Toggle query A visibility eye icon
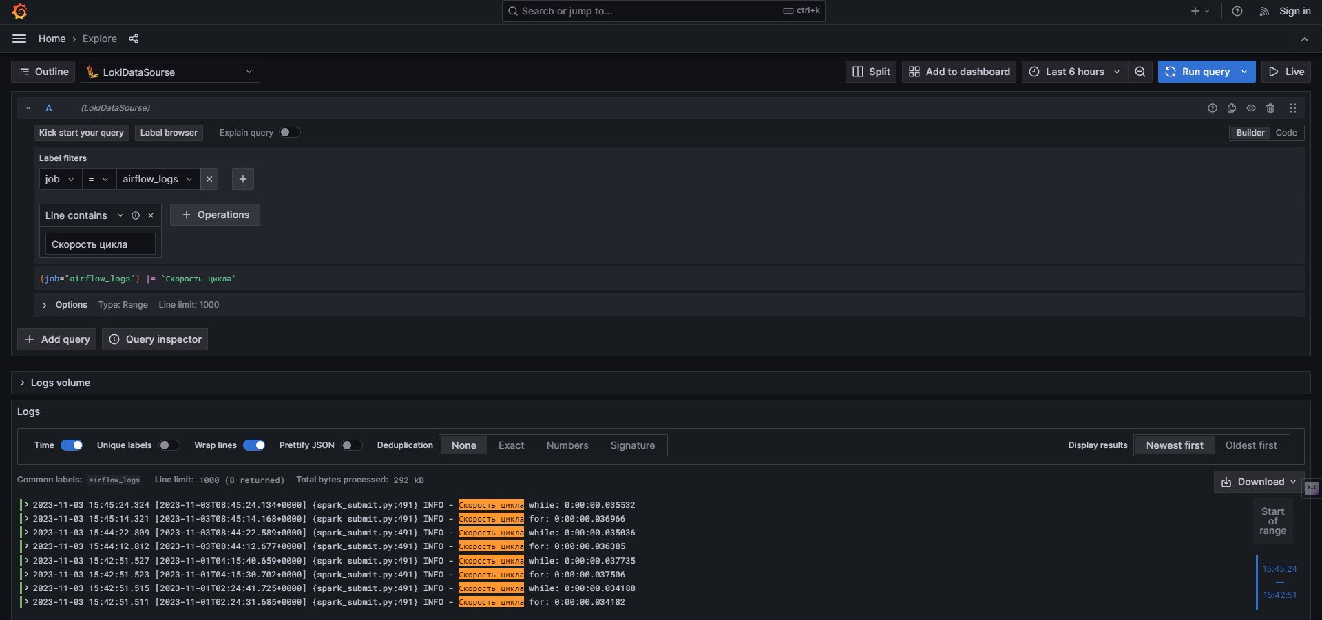This screenshot has width=1322, height=620. click(1251, 108)
